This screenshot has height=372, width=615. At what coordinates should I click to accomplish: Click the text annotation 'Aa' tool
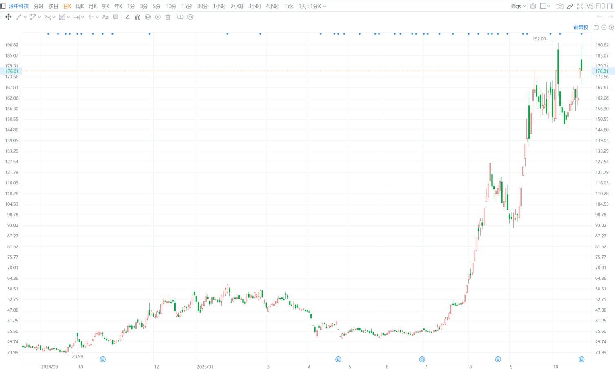(x=105, y=17)
